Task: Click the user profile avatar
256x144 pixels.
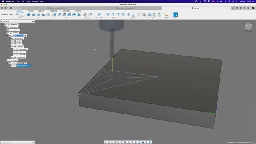Action: (x=253, y=8)
